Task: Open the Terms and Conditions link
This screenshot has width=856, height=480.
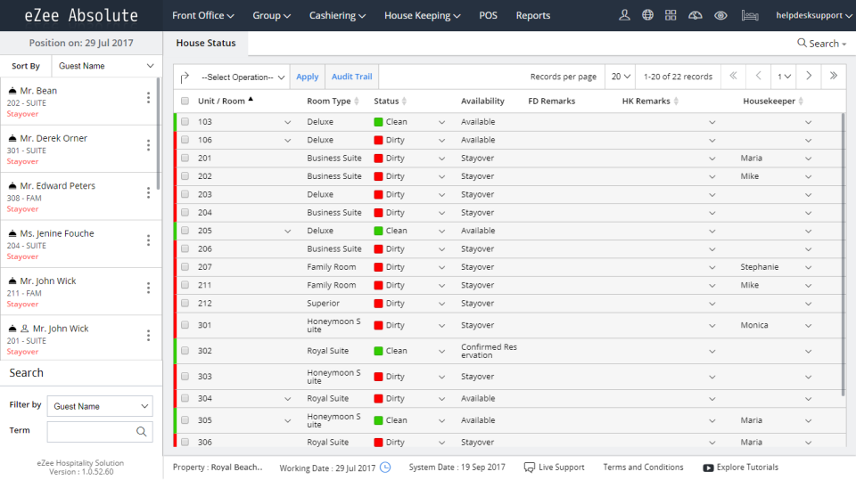Action: [643, 467]
